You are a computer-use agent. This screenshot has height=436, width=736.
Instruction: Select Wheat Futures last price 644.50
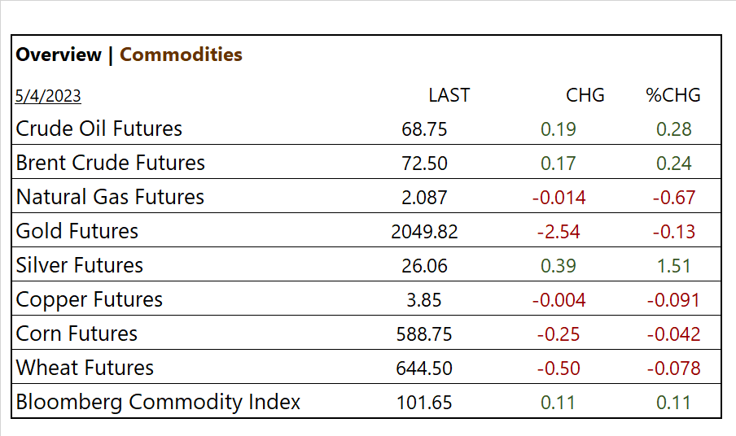424,368
